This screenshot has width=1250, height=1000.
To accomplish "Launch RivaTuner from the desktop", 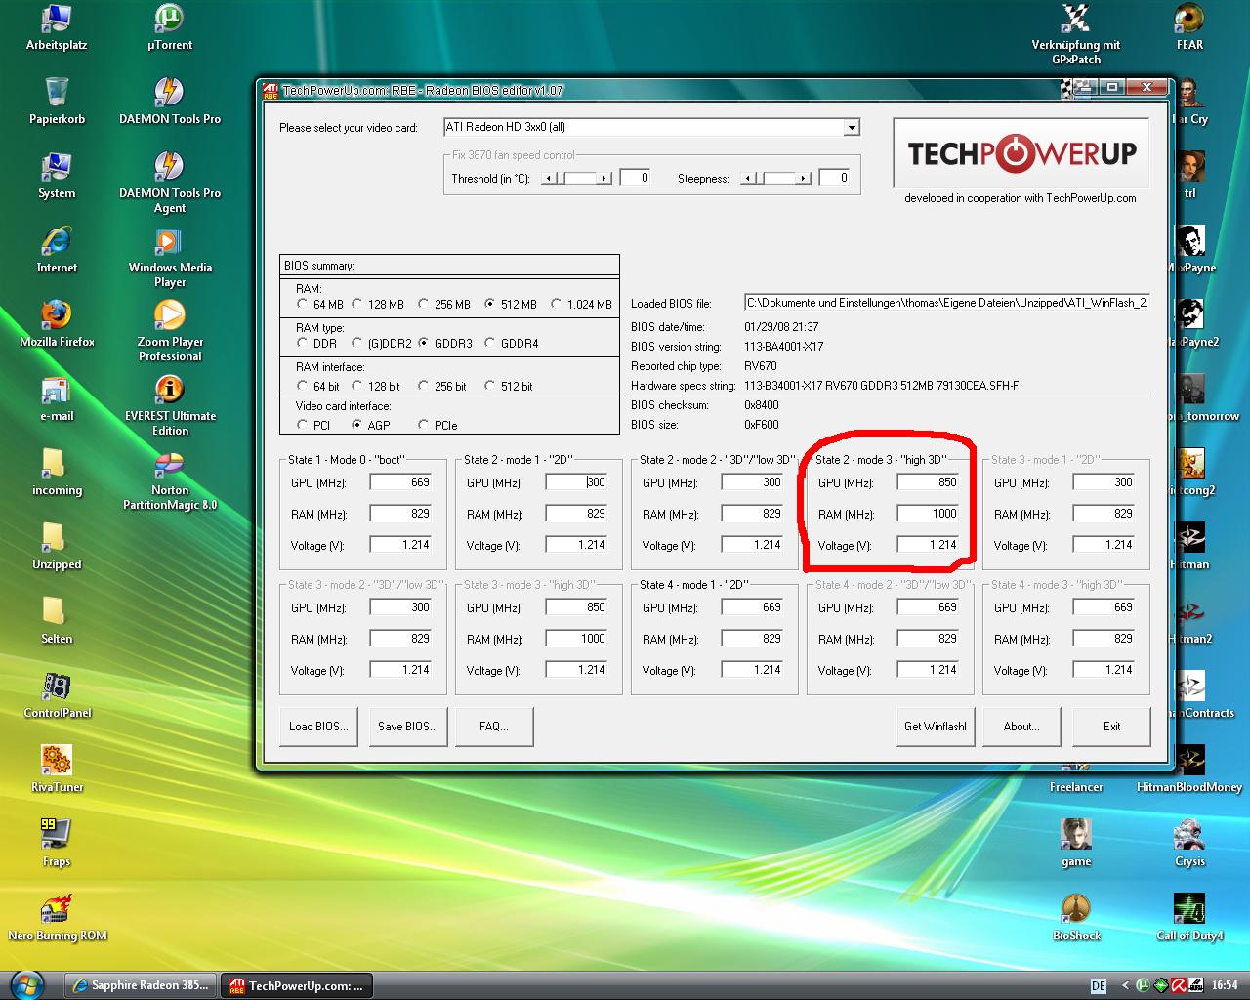I will 57,770.
